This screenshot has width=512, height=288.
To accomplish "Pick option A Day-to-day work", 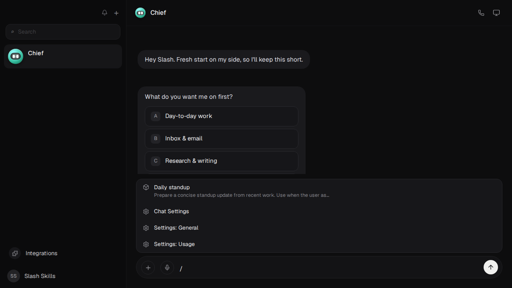I will point(222,116).
